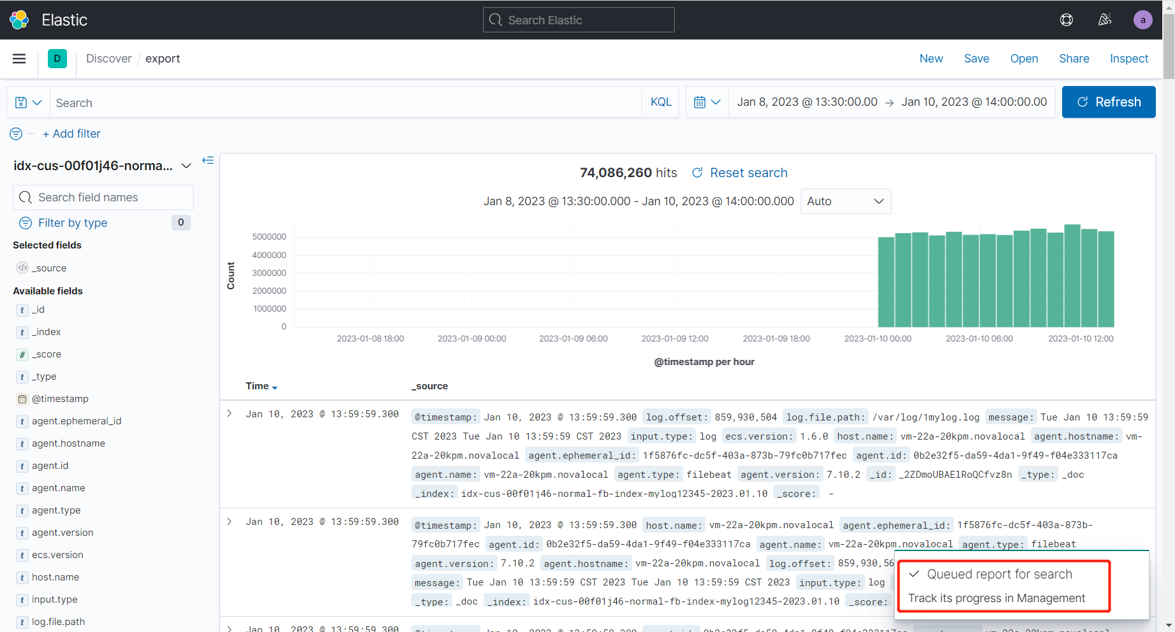Viewport: 1175px width, 632px height.
Task: Toggle the Filter by type options
Action: [73, 223]
